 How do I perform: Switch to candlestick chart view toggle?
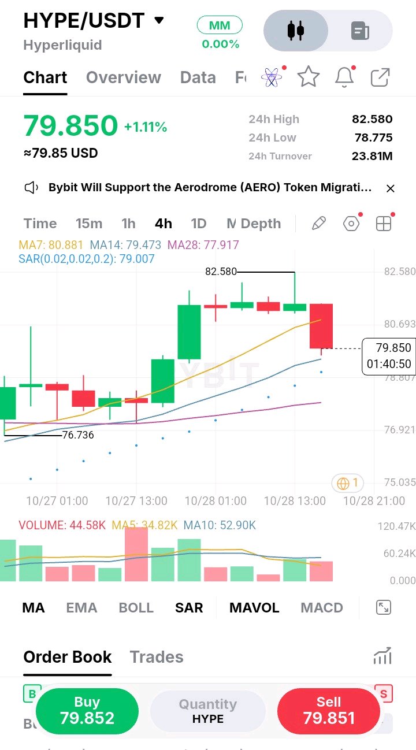pos(296,30)
